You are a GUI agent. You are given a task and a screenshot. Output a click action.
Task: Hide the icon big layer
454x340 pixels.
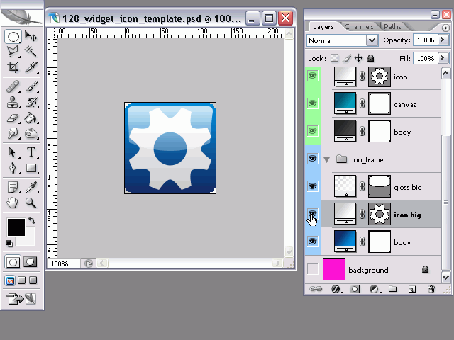(x=312, y=214)
